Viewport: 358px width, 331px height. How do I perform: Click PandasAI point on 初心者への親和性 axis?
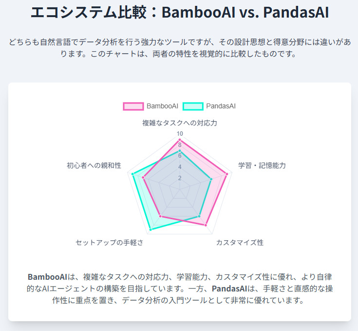tap(132, 174)
